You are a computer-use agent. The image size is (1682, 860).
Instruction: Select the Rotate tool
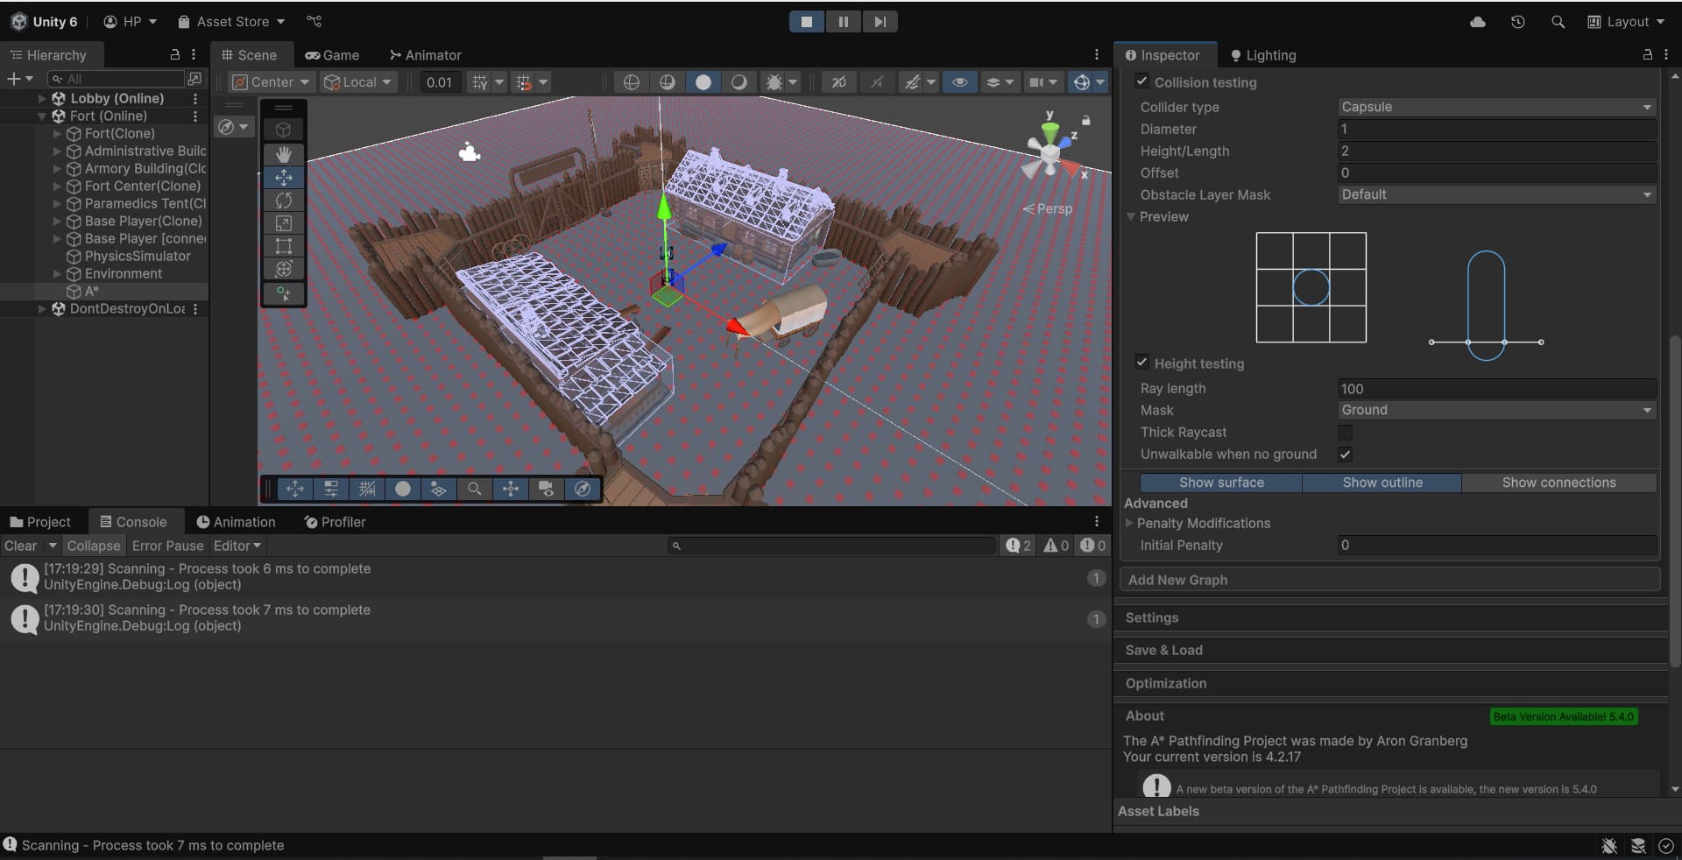coord(283,201)
